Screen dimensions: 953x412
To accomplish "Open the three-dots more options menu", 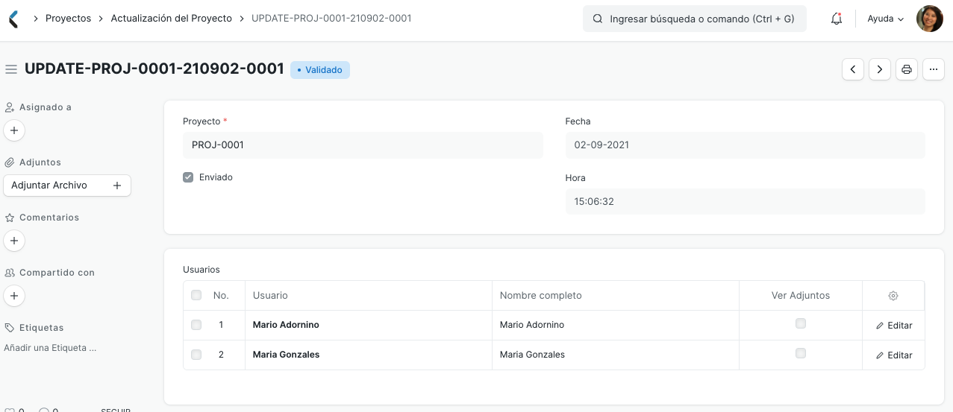I will pyautogui.click(x=934, y=69).
